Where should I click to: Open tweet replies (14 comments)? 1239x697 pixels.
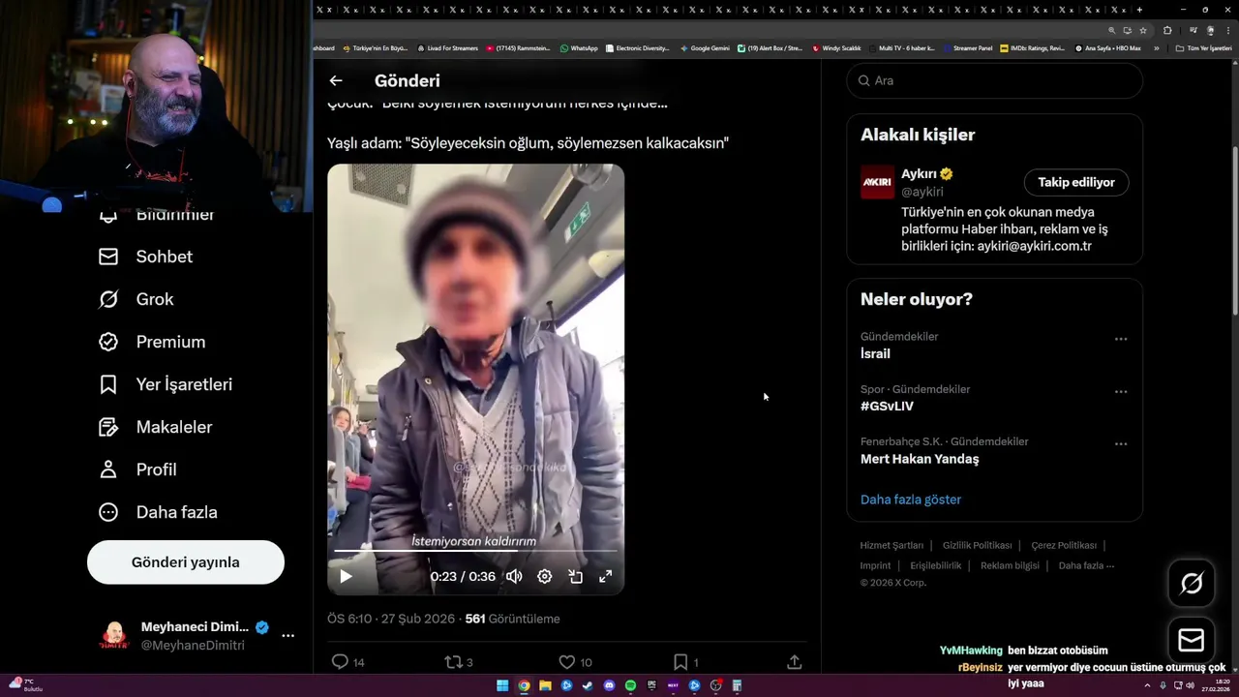(x=348, y=662)
